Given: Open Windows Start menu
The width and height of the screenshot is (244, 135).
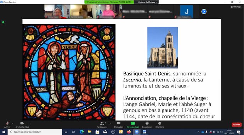Looking at the screenshot, I should click(4, 132).
